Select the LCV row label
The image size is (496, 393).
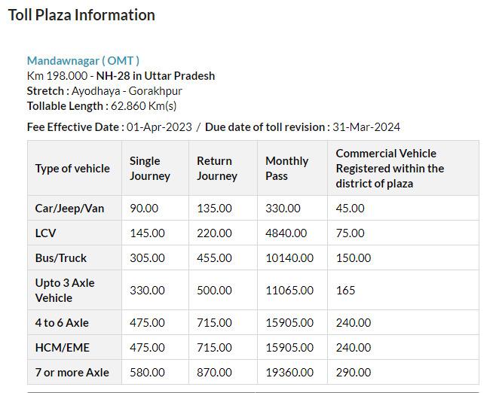(x=46, y=233)
